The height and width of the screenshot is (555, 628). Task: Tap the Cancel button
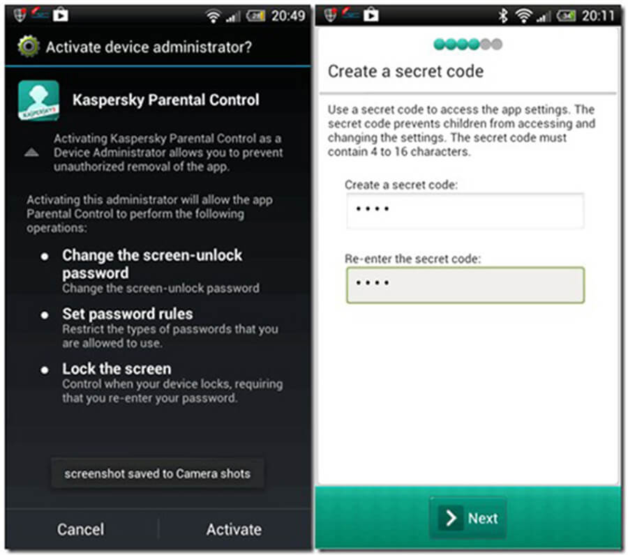point(80,529)
